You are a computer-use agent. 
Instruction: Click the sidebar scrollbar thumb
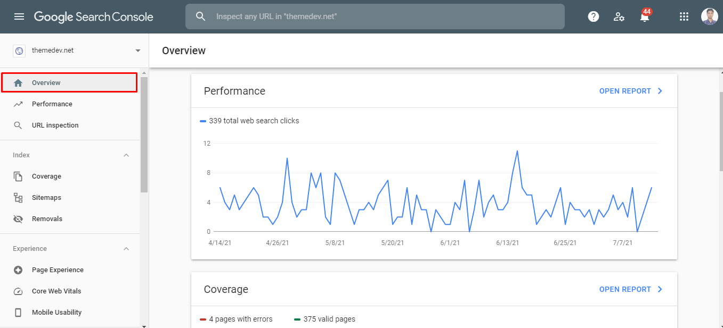[x=144, y=134]
